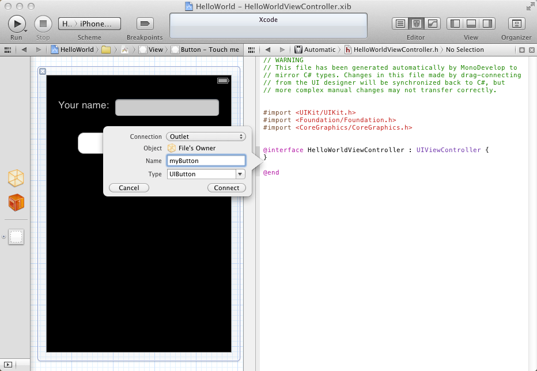The height and width of the screenshot is (371, 537).
Task: Select HelloWorldViewController.h in the jump bar
Action: [391, 50]
